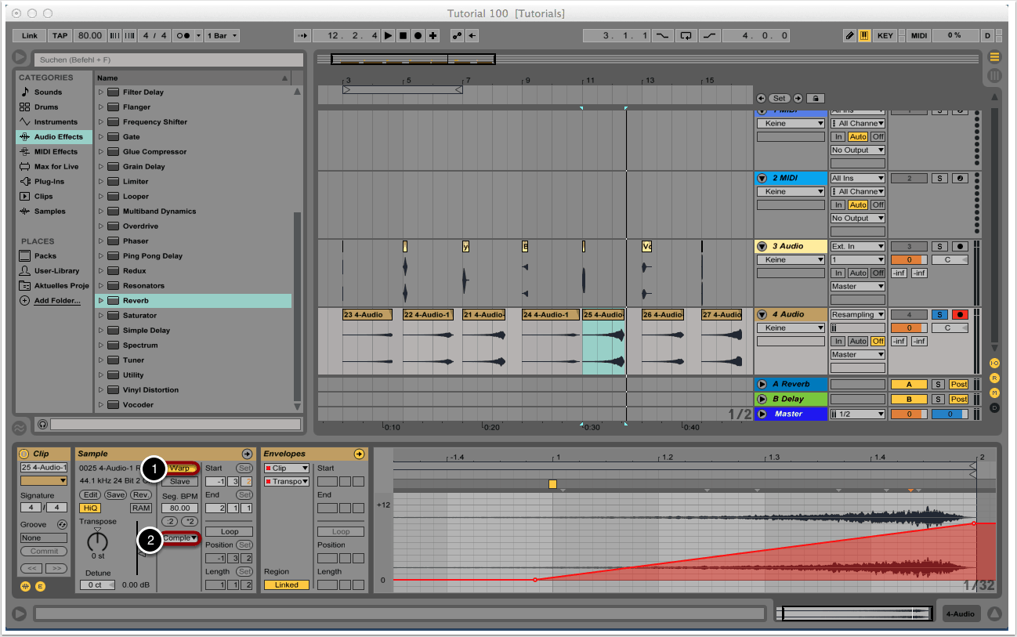Click the Follow arrow icon in transport
1017x637 pixels.
302,36
